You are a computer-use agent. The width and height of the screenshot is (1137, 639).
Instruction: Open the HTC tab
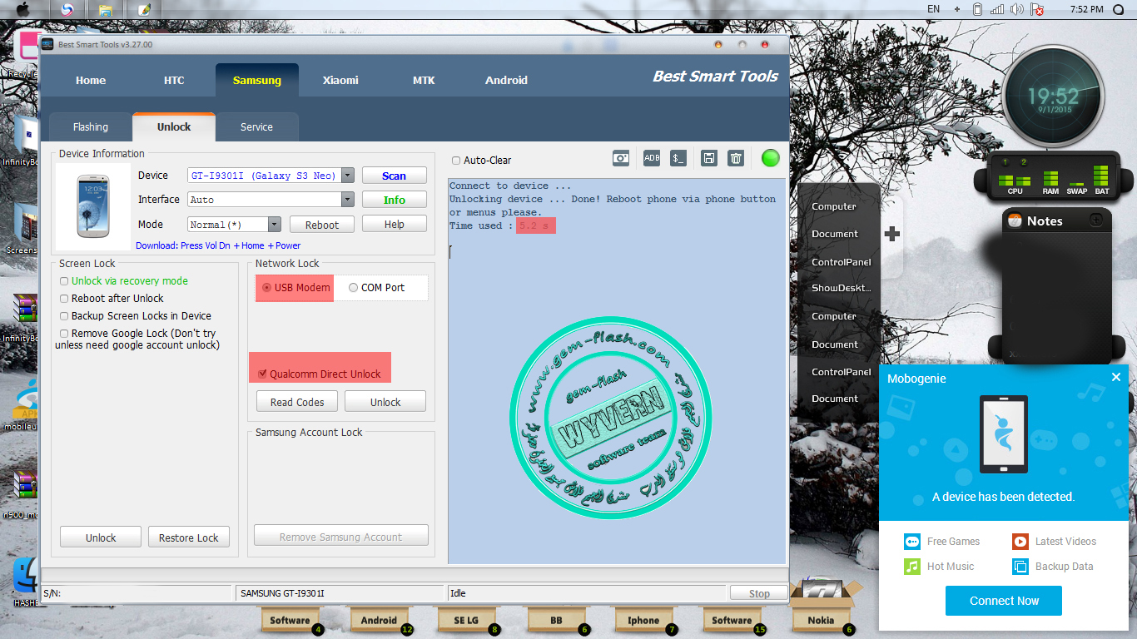pos(174,81)
